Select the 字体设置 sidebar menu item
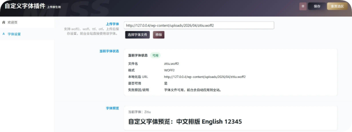352x132 pixels. pos(27,34)
